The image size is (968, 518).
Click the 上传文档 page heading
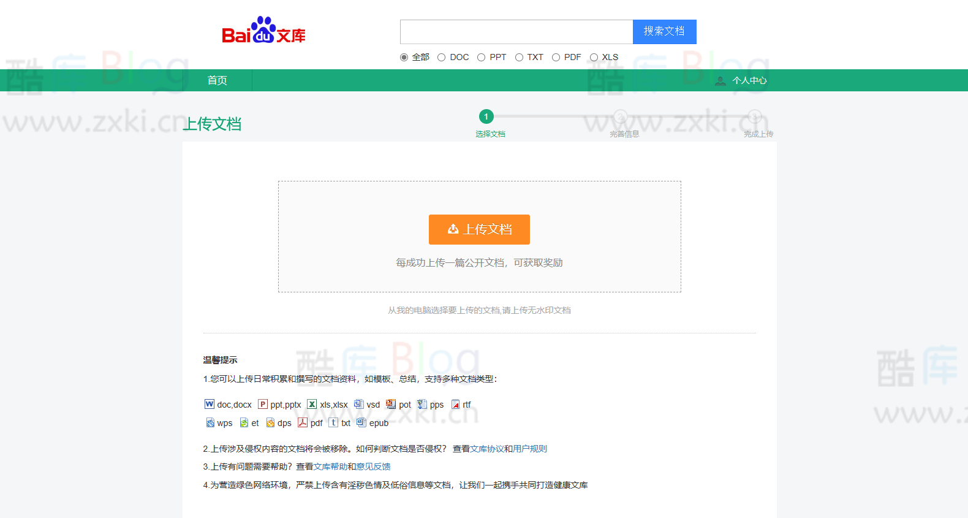point(212,124)
